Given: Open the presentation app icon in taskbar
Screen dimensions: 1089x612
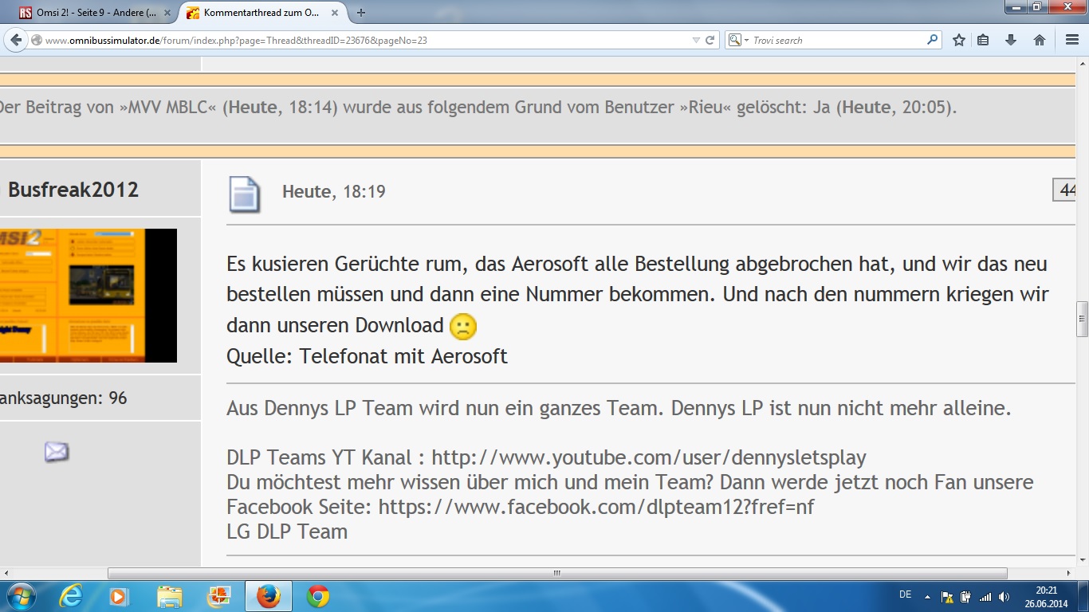Looking at the screenshot, I should (218, 596).
